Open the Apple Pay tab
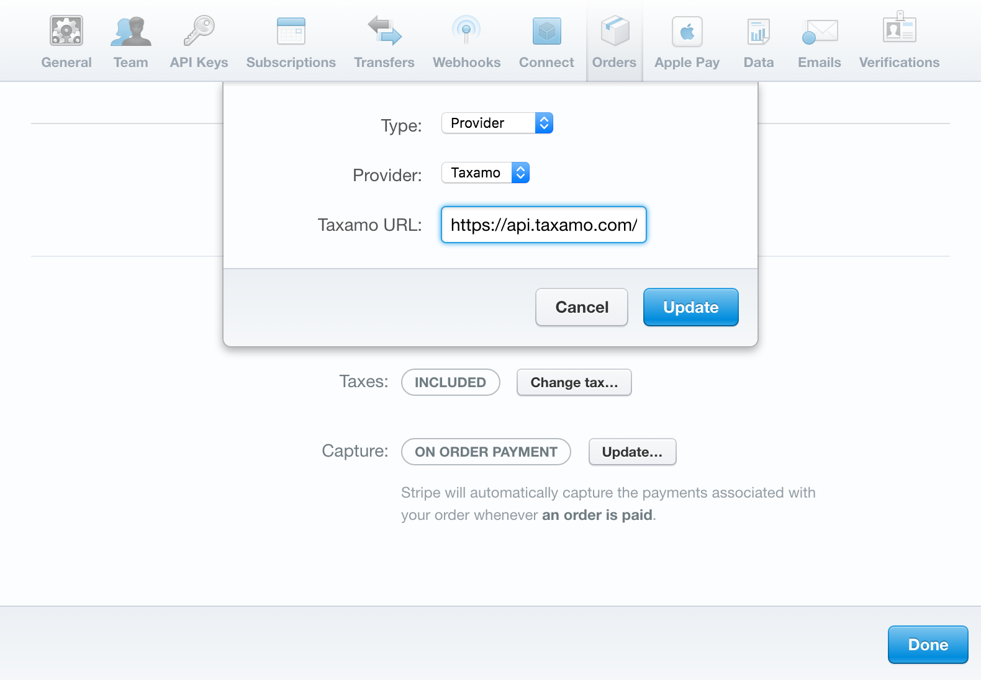The height and width of the screenshot is (680, 981). click(x=687, y=42)
